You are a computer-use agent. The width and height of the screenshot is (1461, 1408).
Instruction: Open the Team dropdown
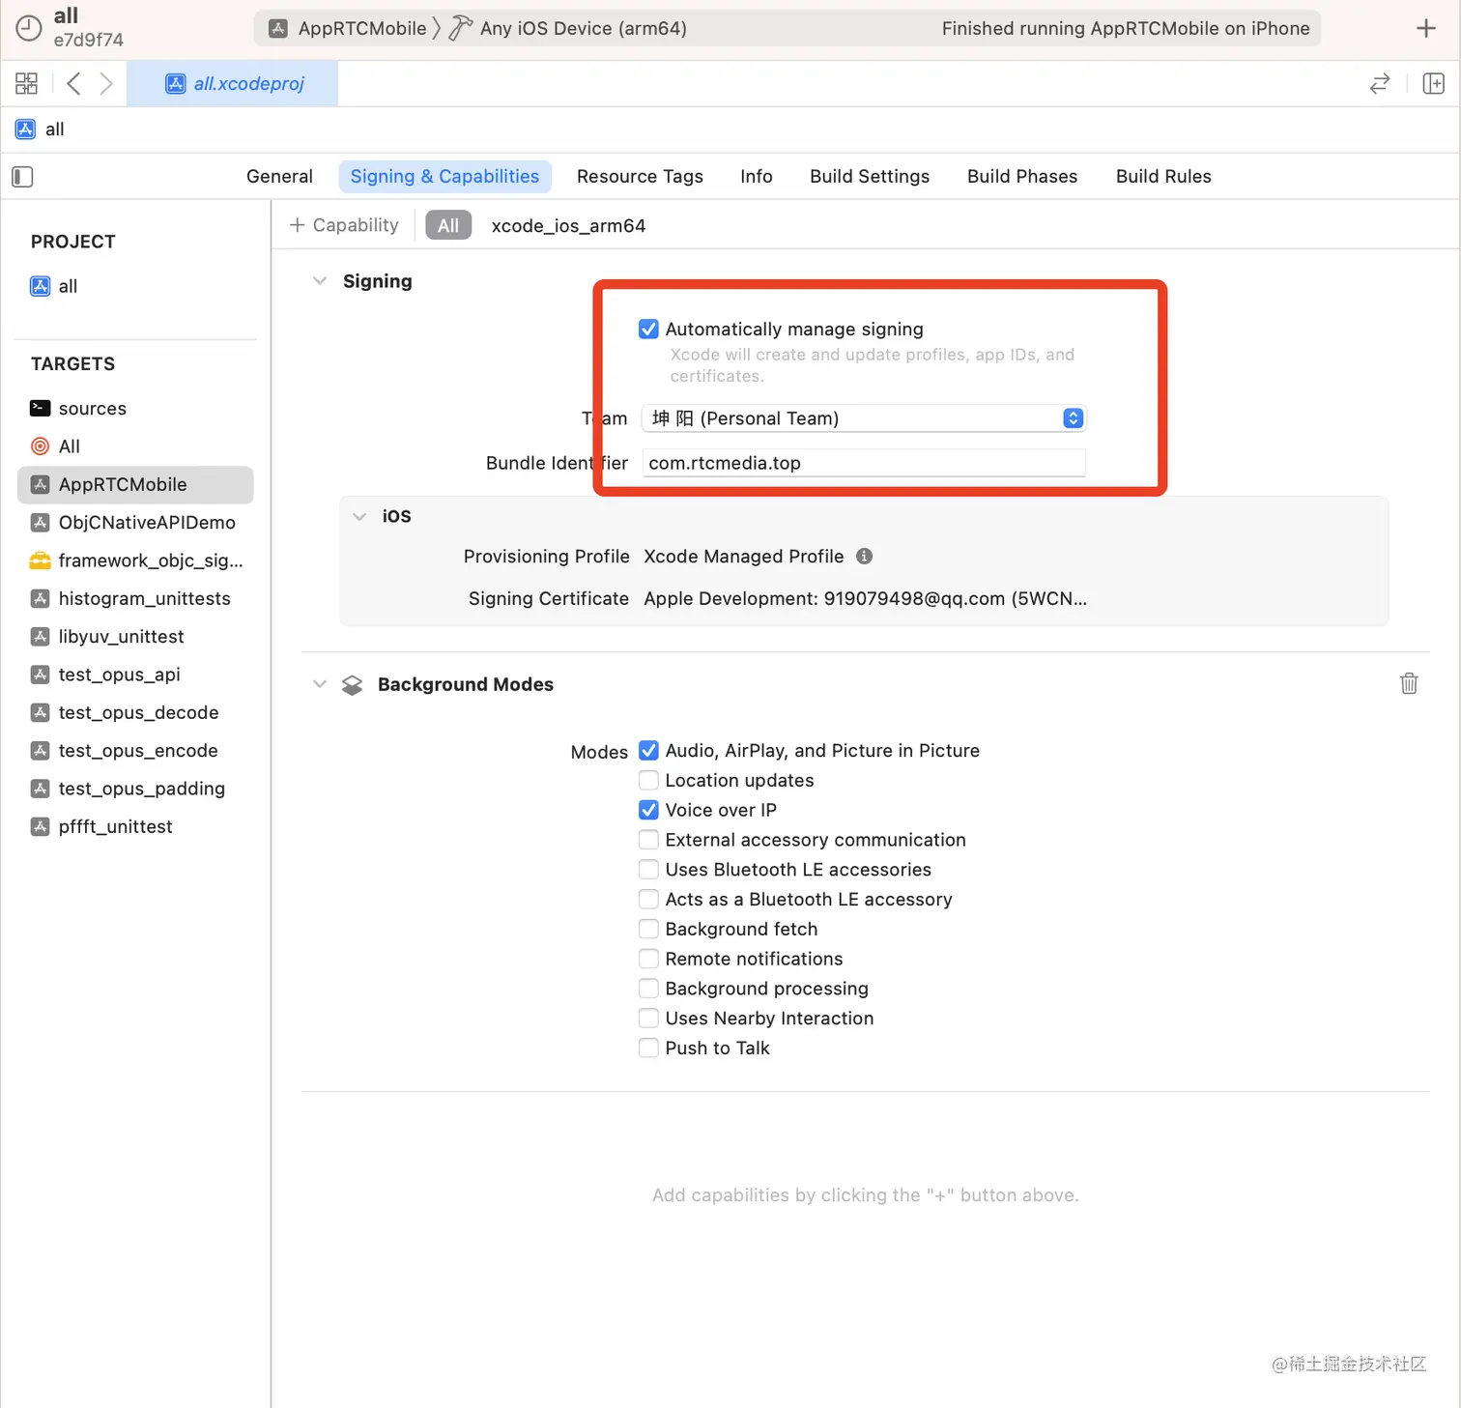(x=864, y=418)
